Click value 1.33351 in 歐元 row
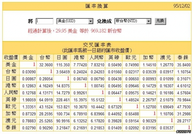Viewport: 193px width, 134px height. 29,107
